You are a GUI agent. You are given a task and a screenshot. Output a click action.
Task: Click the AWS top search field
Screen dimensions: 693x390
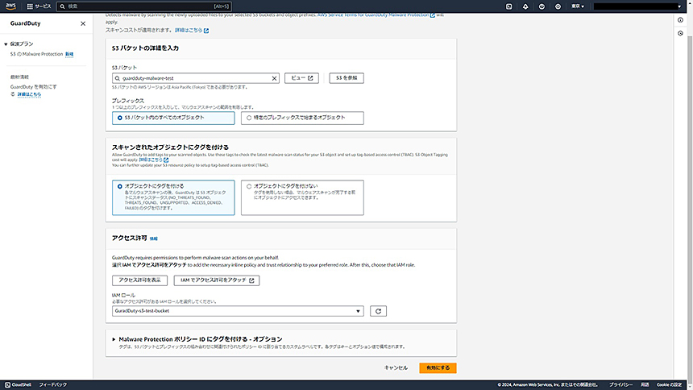[144, 6]
